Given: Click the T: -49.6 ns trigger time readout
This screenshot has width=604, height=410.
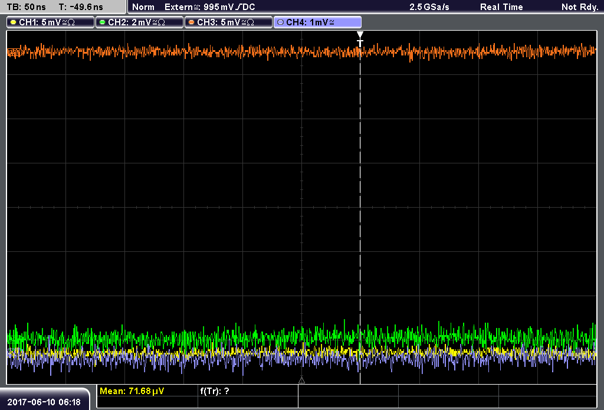Looking at the screenshot, I should click(81, 7).
